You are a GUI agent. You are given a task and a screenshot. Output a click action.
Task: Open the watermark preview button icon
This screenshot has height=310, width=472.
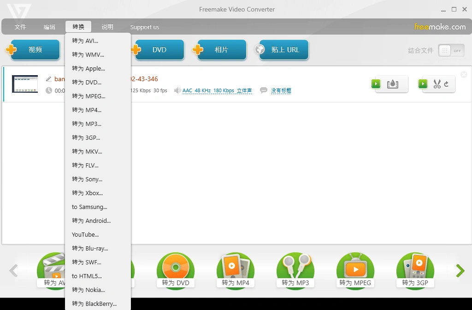391,84
